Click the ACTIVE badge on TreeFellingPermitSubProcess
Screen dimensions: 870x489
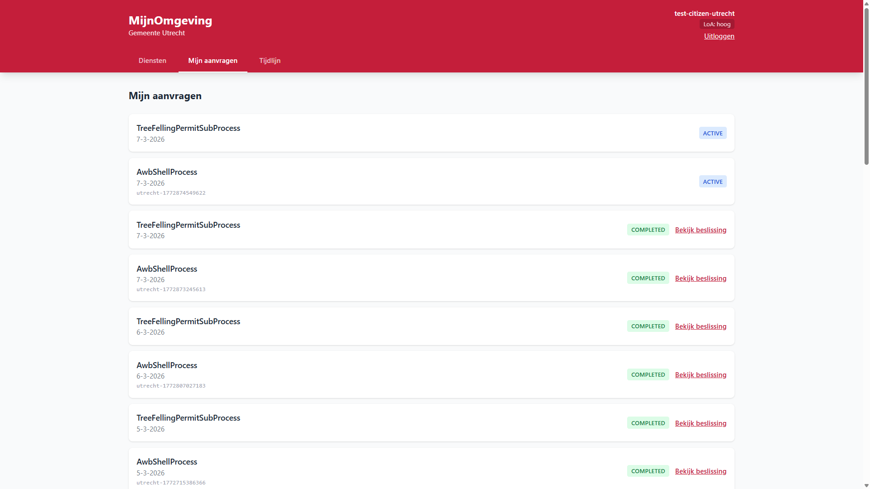click(x=713, y=133)
